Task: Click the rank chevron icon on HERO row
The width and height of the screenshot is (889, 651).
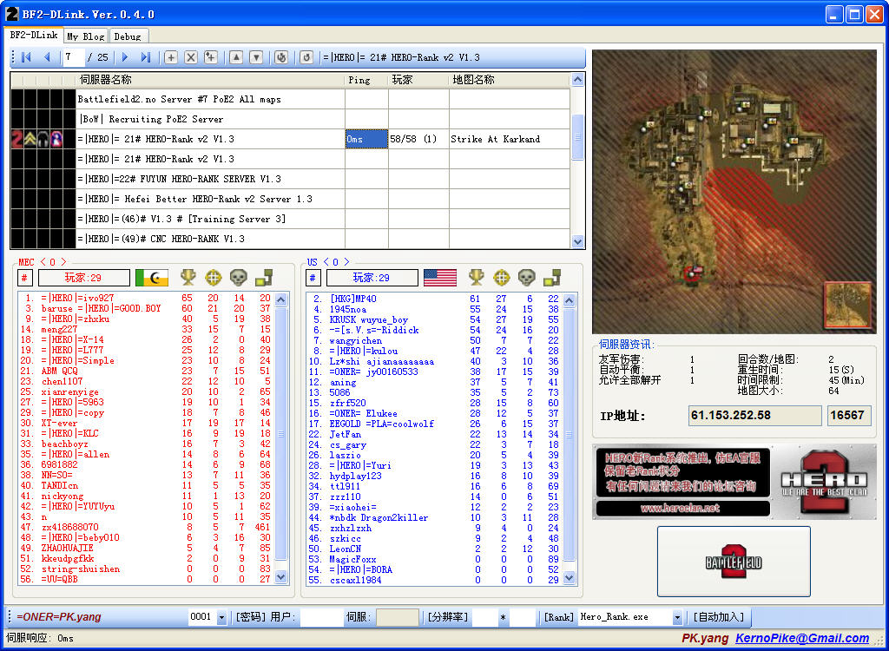Action: click(x=30, y=139)
